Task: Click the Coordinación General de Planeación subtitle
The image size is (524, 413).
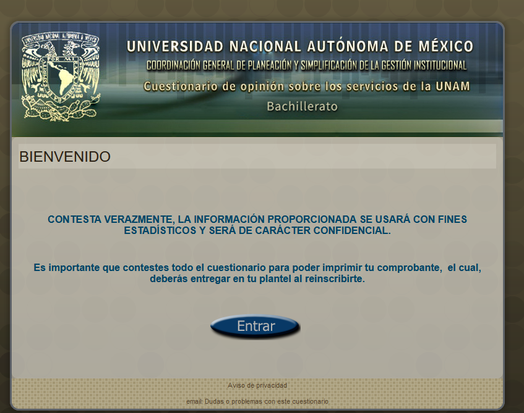Action: [x=306, y=65]
